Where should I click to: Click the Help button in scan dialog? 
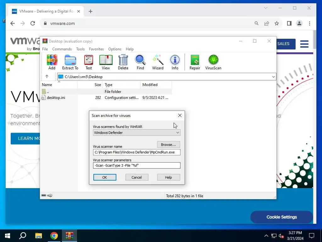tap(169, 177)
